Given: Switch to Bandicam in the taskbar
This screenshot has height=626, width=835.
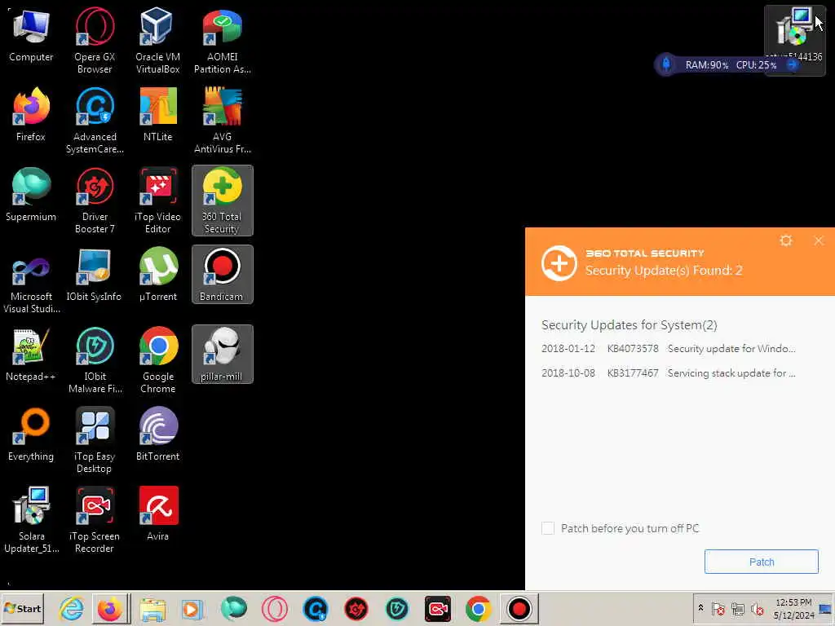Looking at the screenshot, I should [519, 608].
